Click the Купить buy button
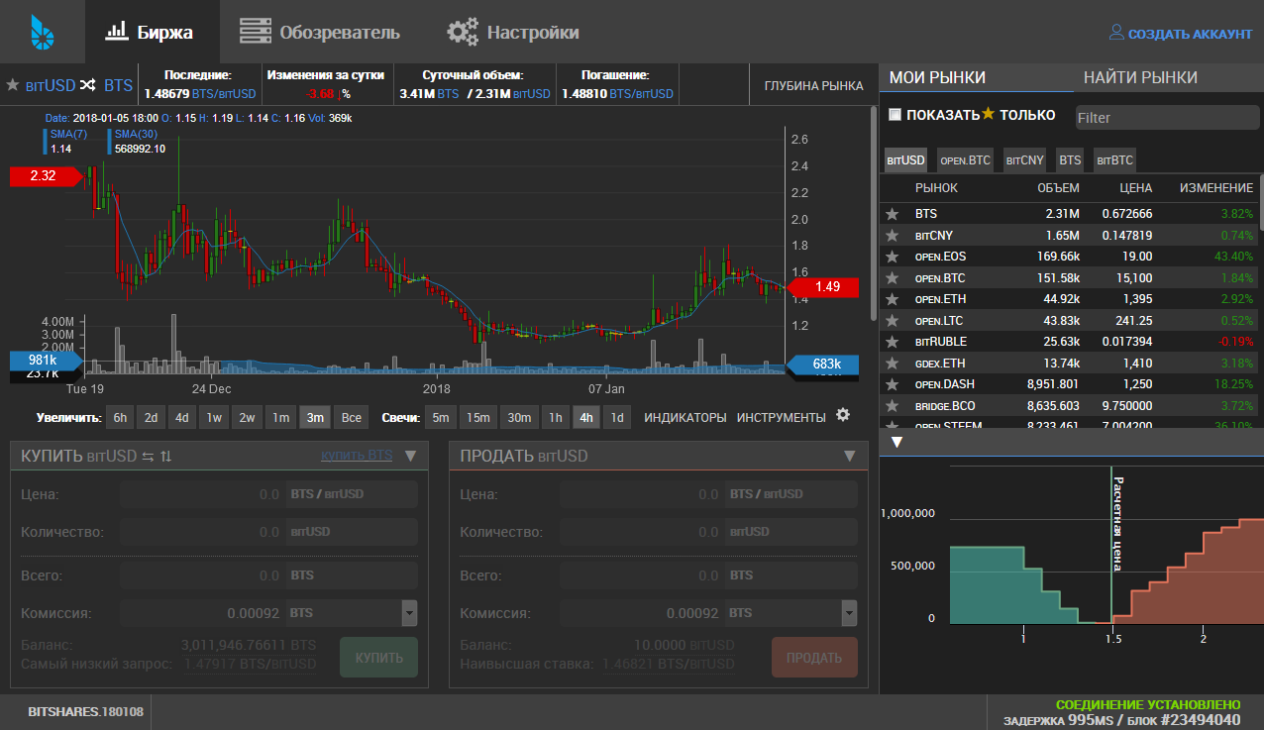Screen dimensions: 1264x730 click(378, 658)
